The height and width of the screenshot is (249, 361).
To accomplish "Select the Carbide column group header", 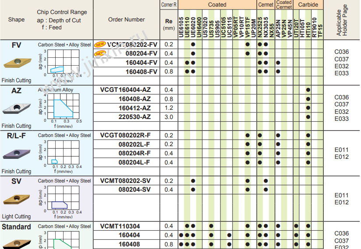I will click(x=308, y=4).
